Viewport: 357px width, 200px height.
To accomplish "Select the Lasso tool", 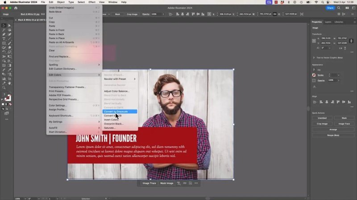I will (9, 30).
